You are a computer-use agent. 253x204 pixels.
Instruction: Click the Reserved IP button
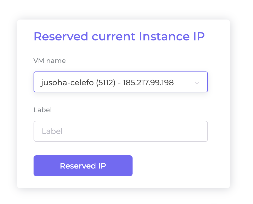(83, 166)
